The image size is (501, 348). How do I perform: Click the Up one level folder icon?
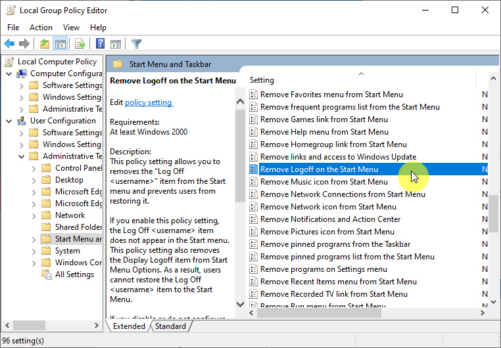click(x=44, y=44)
